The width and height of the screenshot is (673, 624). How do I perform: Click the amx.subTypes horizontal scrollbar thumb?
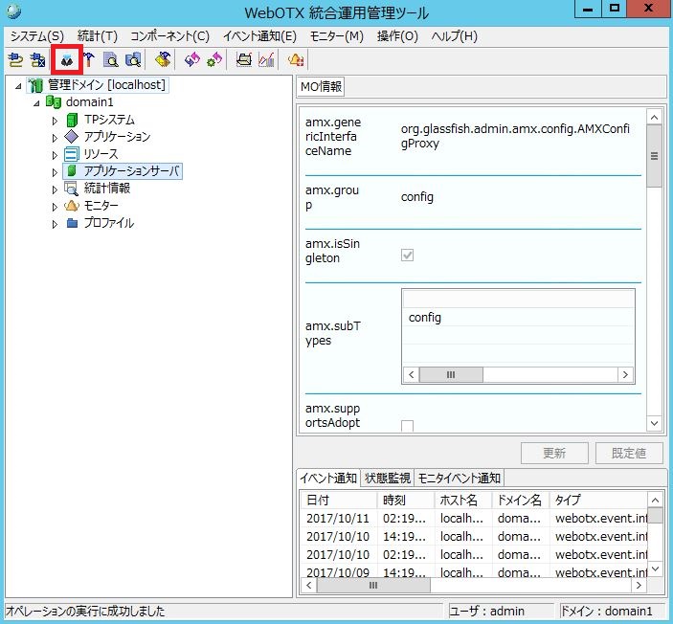437,375
